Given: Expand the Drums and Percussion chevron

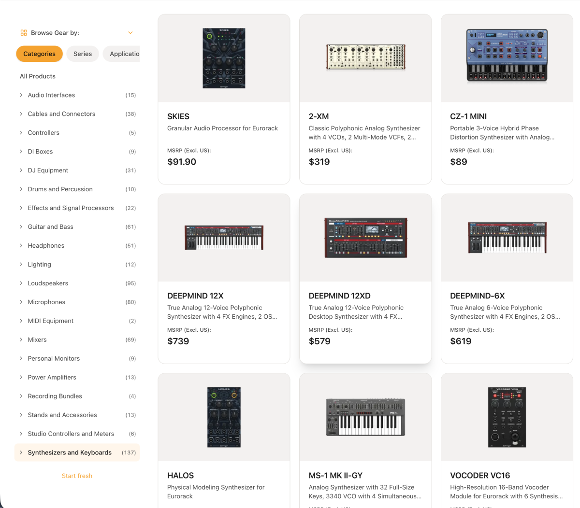Looking at the screenshot, I should [21, 189].
